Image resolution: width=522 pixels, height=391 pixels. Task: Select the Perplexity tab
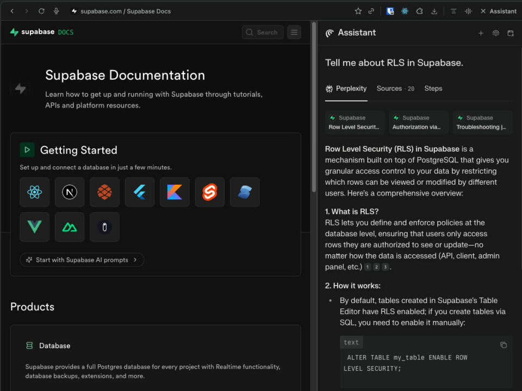346,89
